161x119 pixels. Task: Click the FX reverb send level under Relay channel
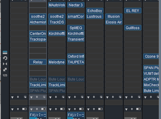[38, 115]
